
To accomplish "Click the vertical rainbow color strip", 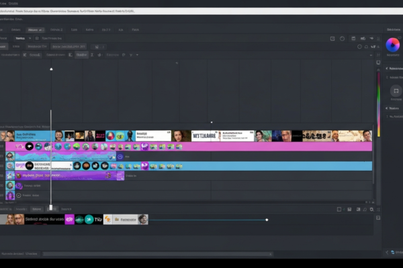I will point(378,104).
